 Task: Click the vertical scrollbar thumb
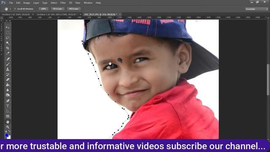point(268,80)
